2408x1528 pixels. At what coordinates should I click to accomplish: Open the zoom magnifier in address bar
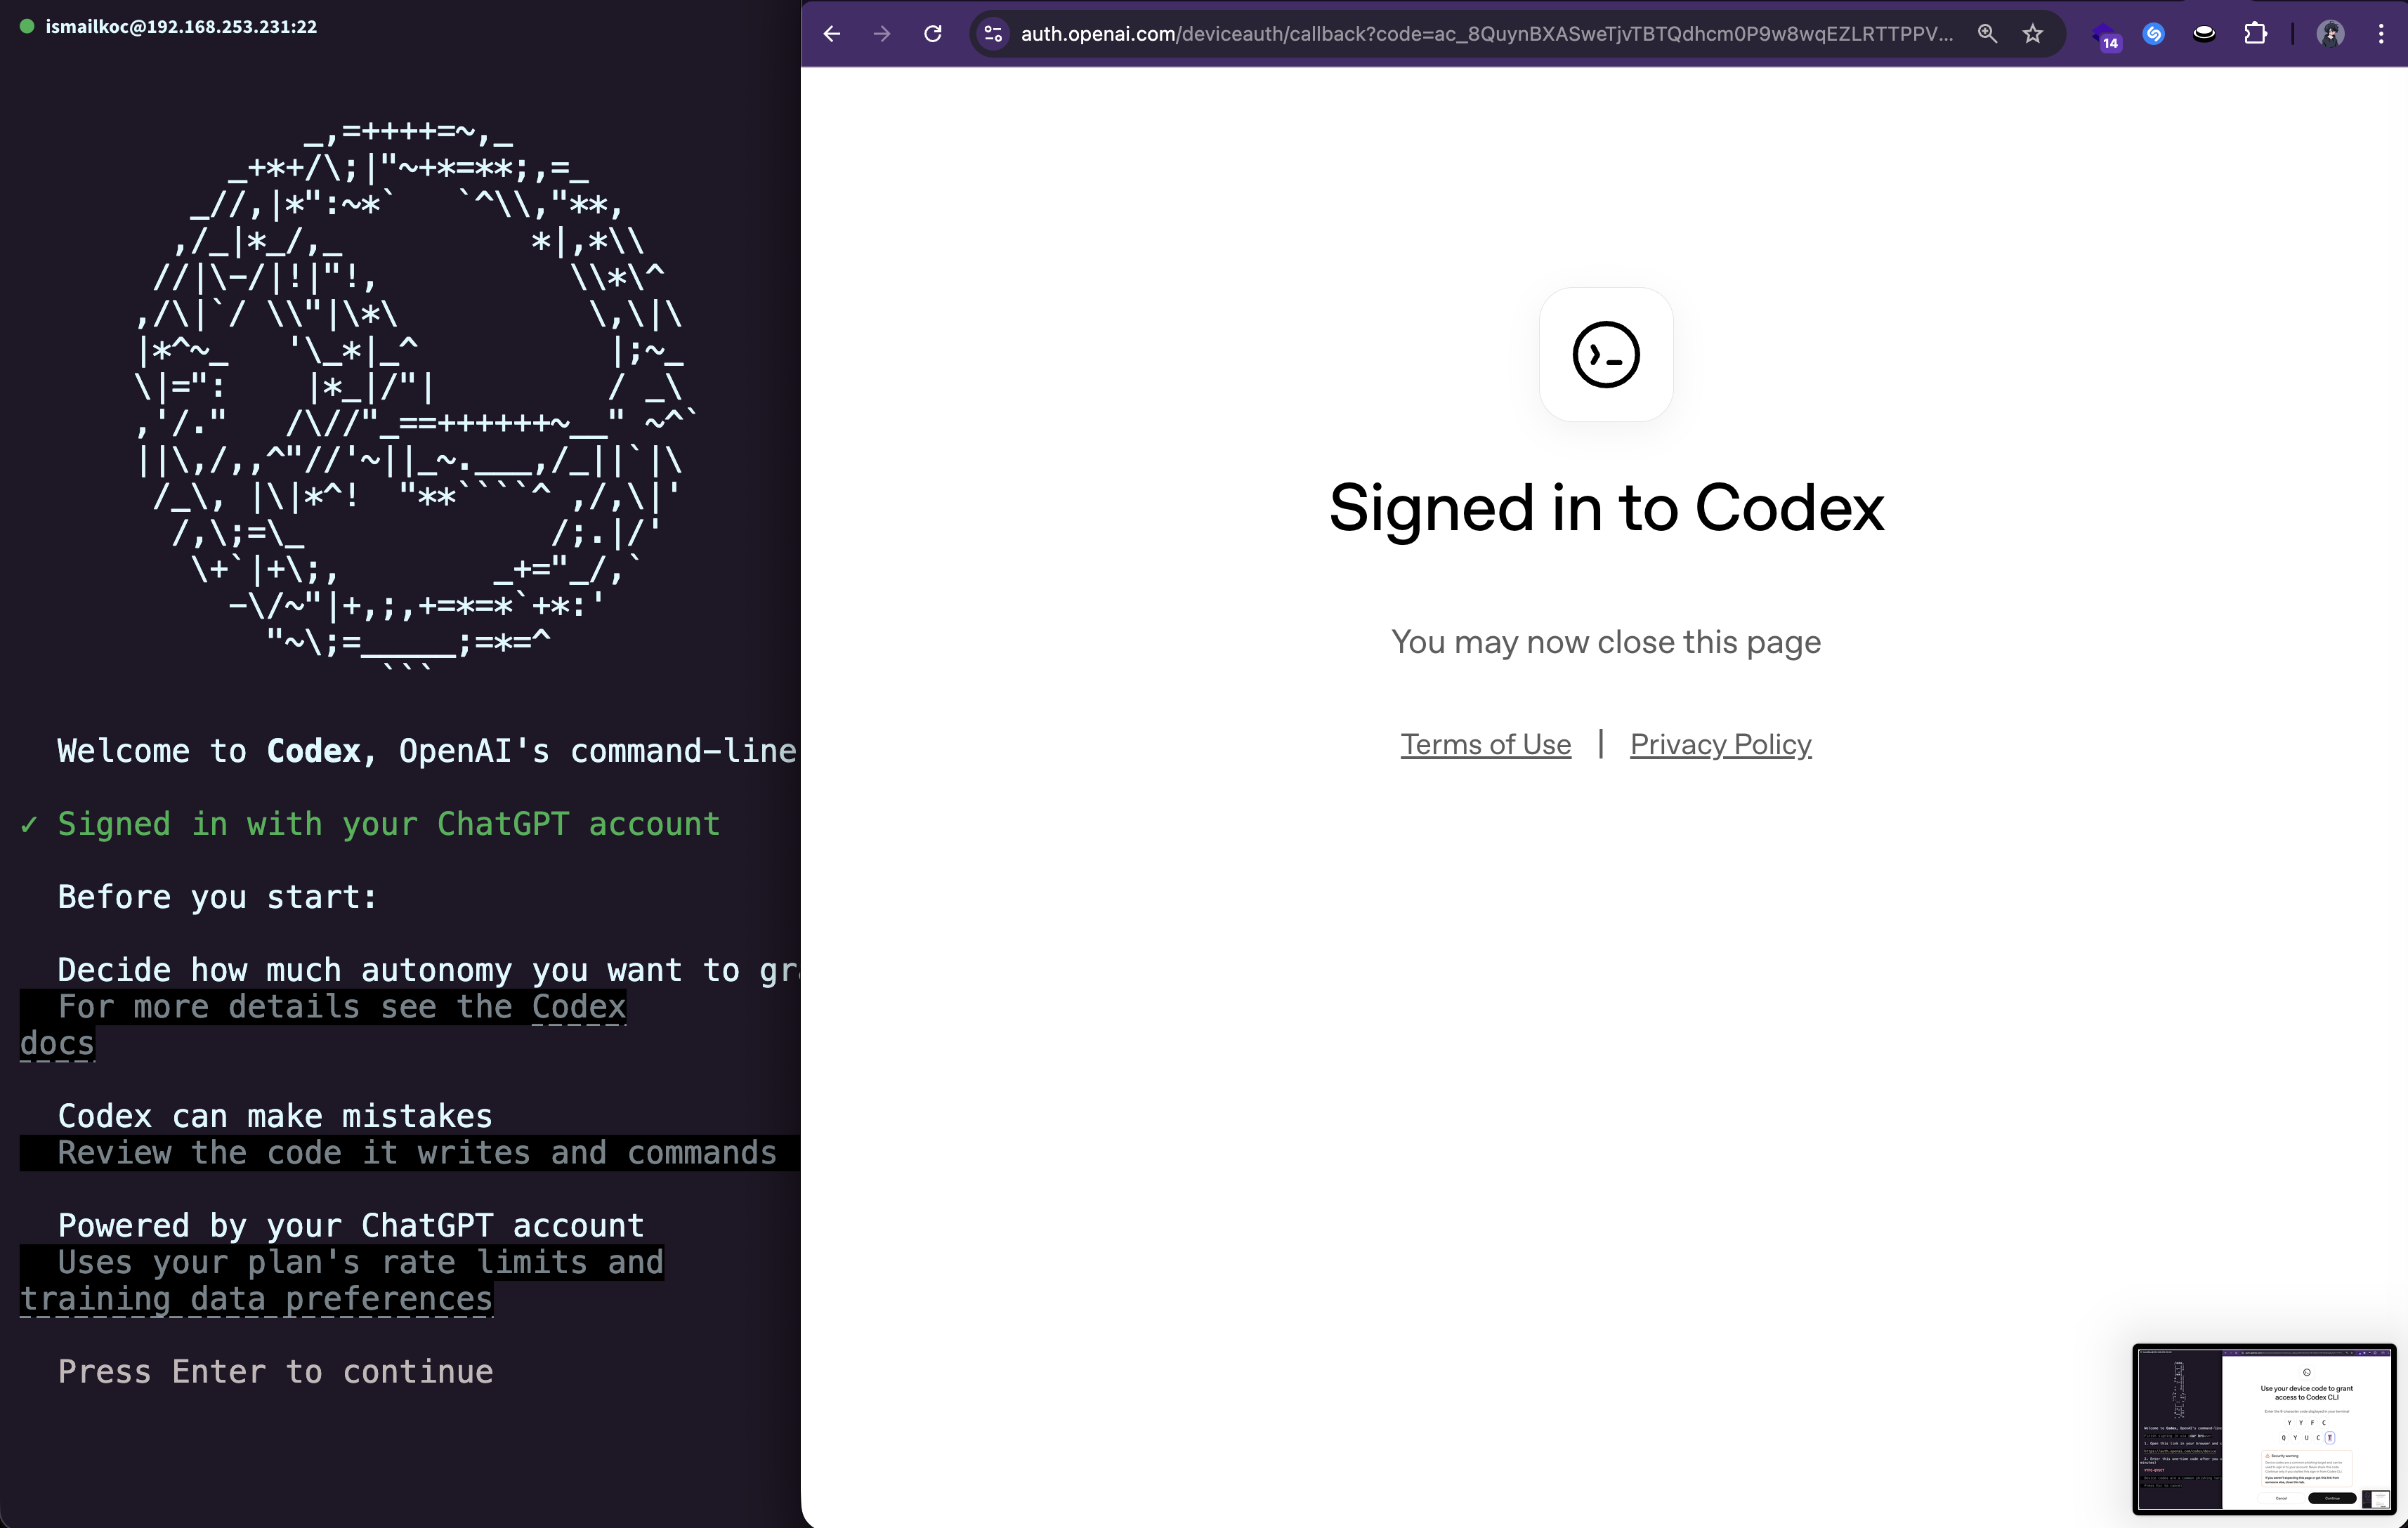point(1987,34)
